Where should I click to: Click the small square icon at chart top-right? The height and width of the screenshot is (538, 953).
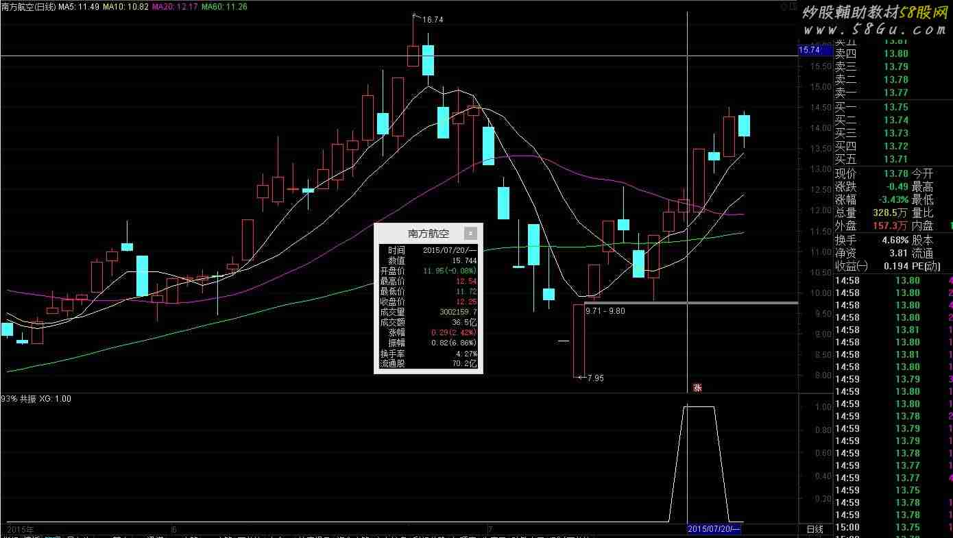click(x=785, y=7)
